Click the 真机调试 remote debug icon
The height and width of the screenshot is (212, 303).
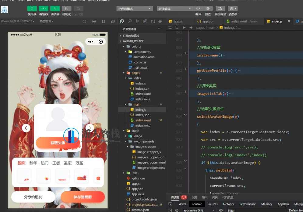(220, 9)
